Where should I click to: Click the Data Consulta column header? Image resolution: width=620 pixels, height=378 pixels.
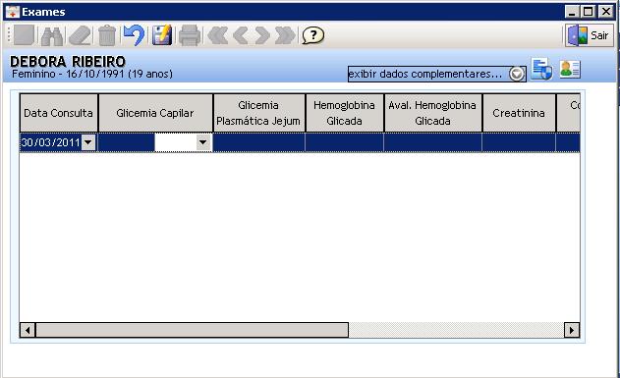coord(59,113)
